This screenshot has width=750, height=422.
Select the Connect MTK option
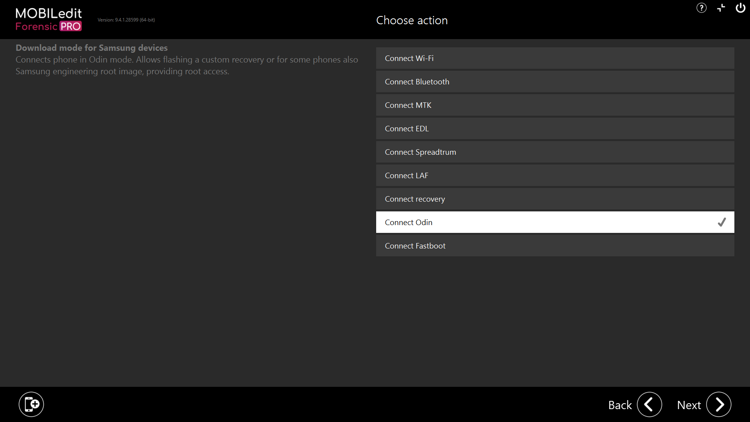pos(555,105)
